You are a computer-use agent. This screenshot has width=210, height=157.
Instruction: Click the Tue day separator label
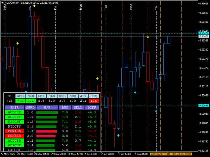106,7
